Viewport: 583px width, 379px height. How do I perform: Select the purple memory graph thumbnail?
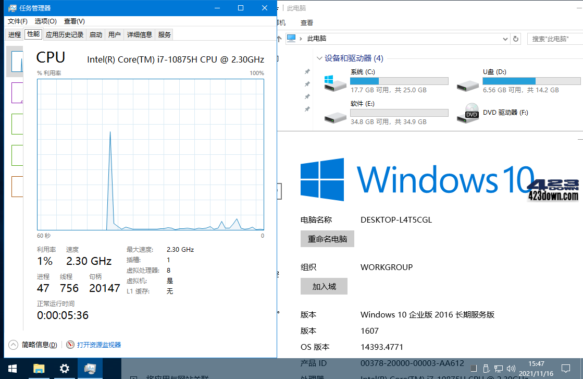click(x=17, y=93)
